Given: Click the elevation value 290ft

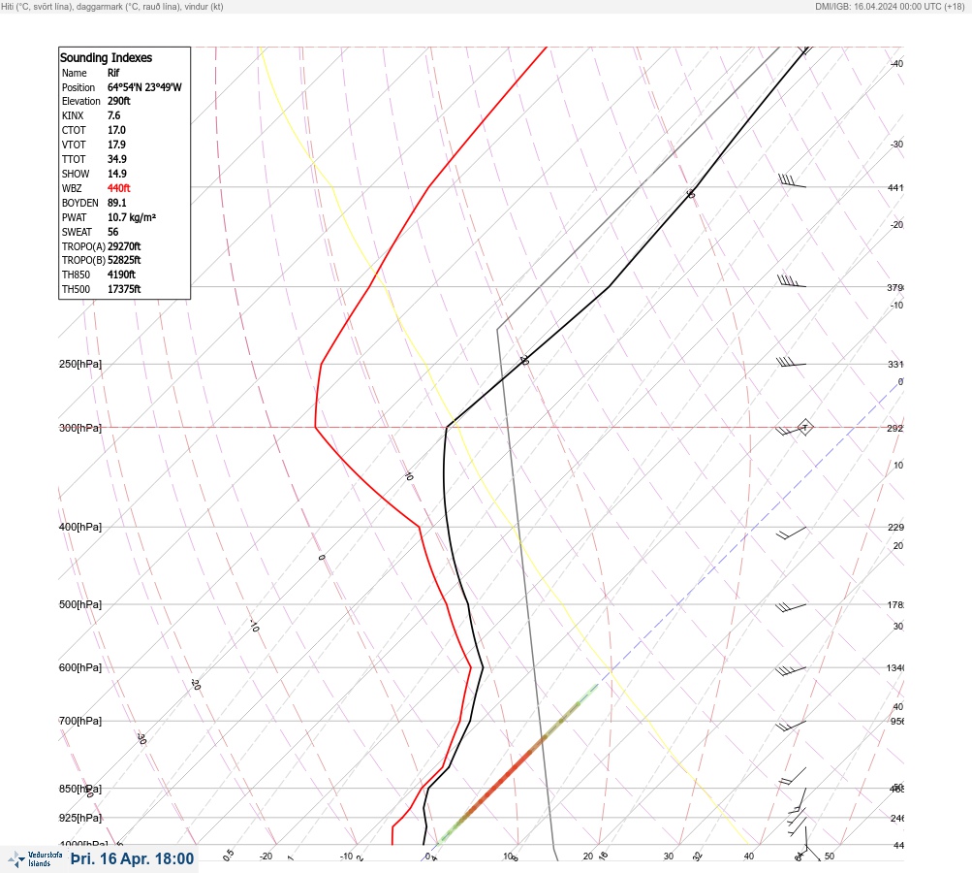Looking at the screenshot, I should [119, 101].
